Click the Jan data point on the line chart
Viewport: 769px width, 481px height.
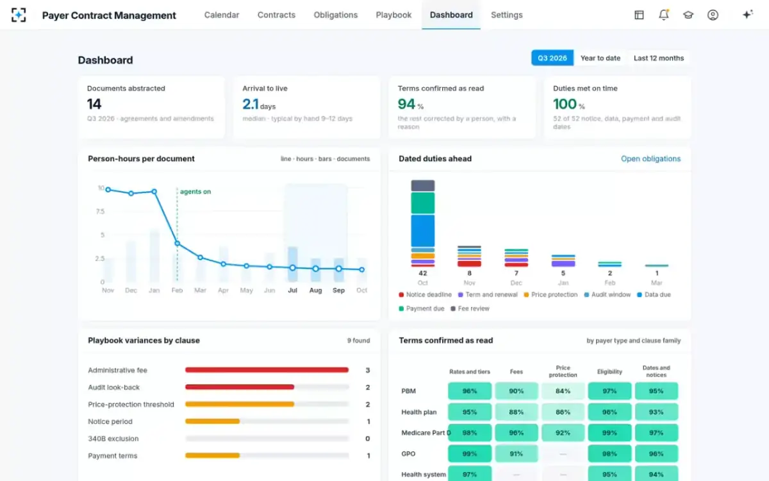coord(154,191)
